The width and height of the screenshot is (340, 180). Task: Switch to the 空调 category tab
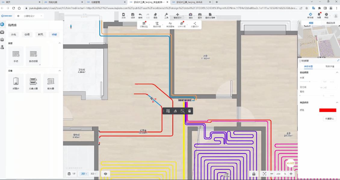27,35
